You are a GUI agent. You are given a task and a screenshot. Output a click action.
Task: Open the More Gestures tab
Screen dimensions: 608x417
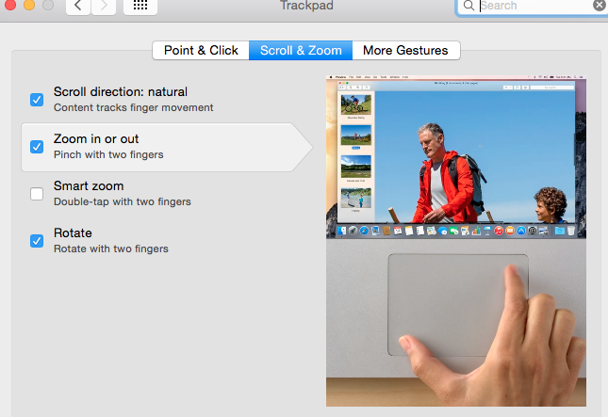coord(405,50)
